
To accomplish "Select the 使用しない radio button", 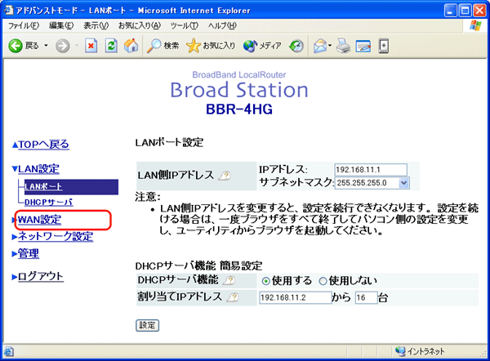I will (323, 281).
